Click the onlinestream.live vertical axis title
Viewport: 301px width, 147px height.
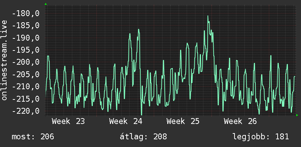click(x=4, y=60)
